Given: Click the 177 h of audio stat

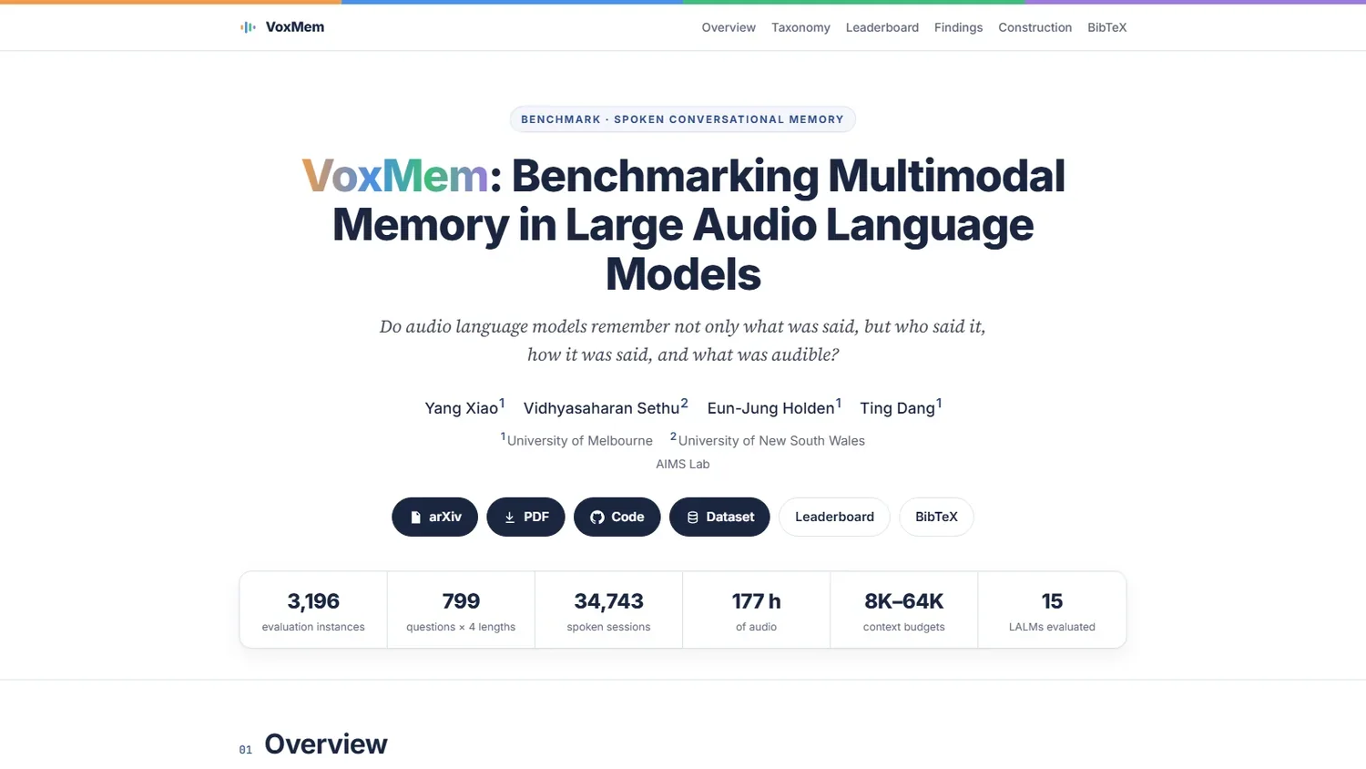Looking at the screenshot, I should [x=756, y=610].
